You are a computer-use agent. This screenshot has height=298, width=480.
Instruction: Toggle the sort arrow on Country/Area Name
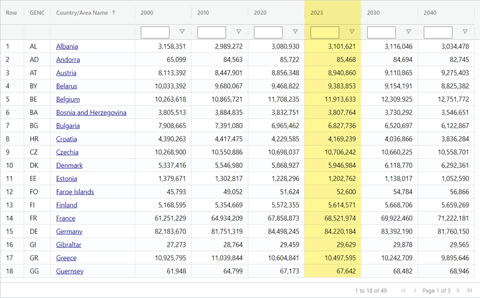[x=114, y=13]
